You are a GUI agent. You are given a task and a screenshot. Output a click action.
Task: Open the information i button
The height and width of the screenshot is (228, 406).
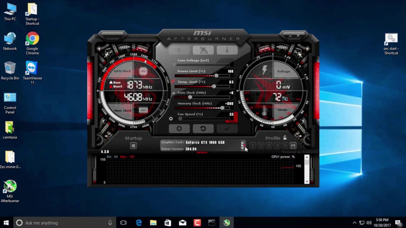click(x=227, y=50)
